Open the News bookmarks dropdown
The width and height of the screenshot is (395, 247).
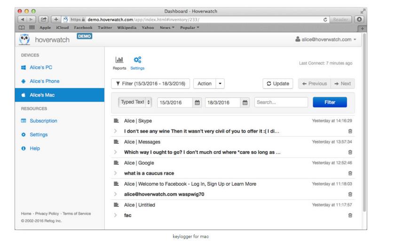tap(167, 27)
